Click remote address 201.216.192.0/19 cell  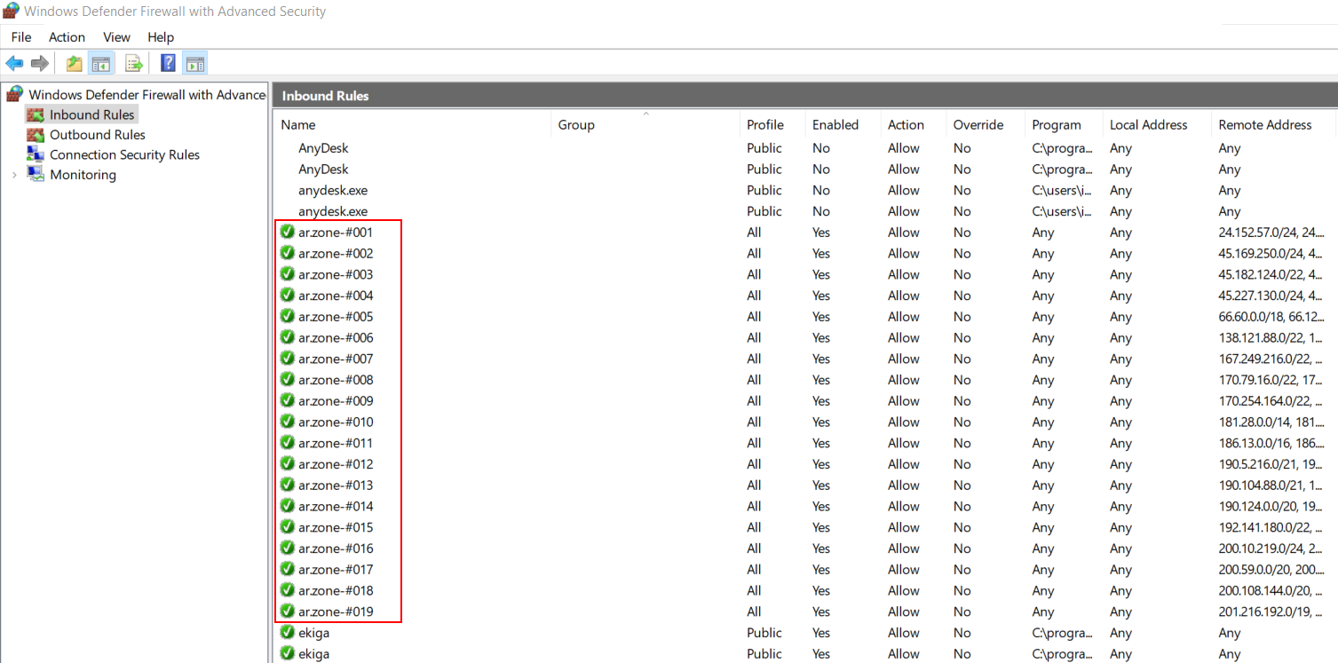(1271, 612)
